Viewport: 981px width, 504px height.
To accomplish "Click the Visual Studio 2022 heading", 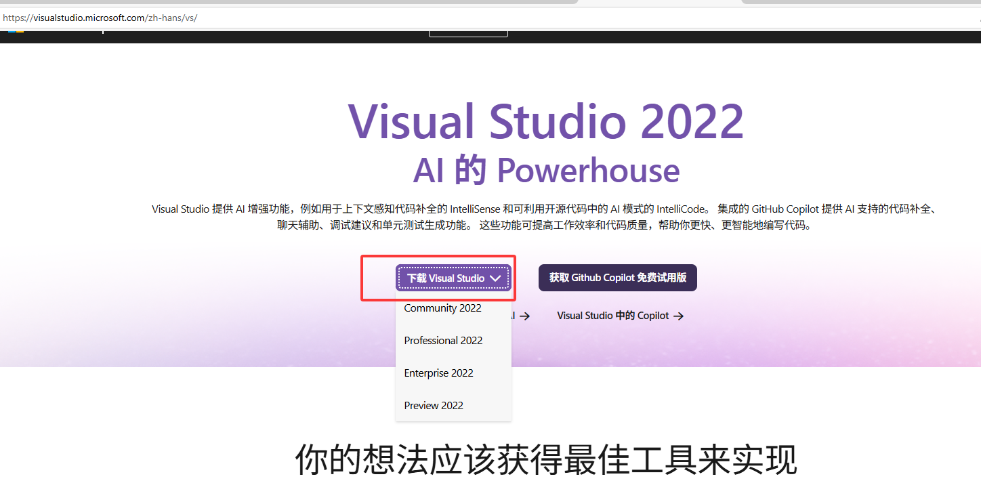I will [546, 122].
